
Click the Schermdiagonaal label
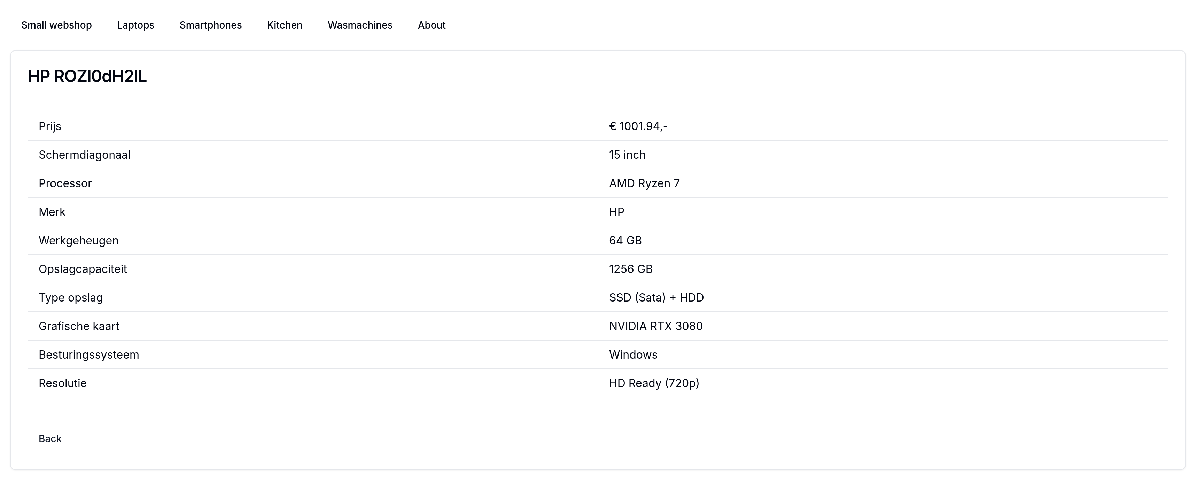click(x=84, y=155)
